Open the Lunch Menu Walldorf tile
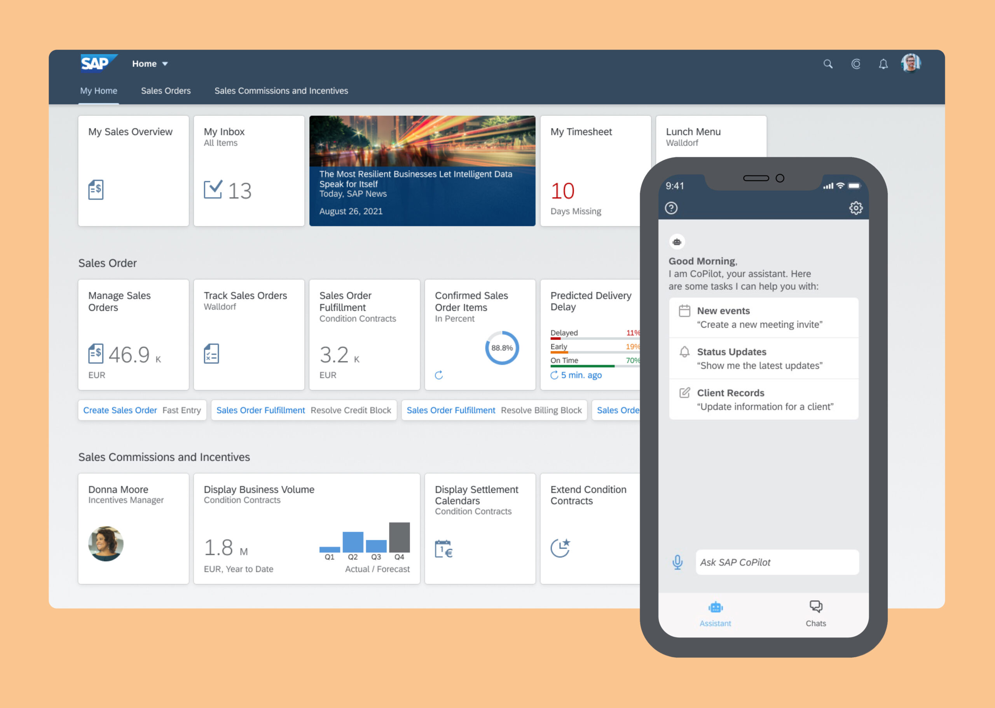This screenshot has height=708, width=995. pos(711,136)
